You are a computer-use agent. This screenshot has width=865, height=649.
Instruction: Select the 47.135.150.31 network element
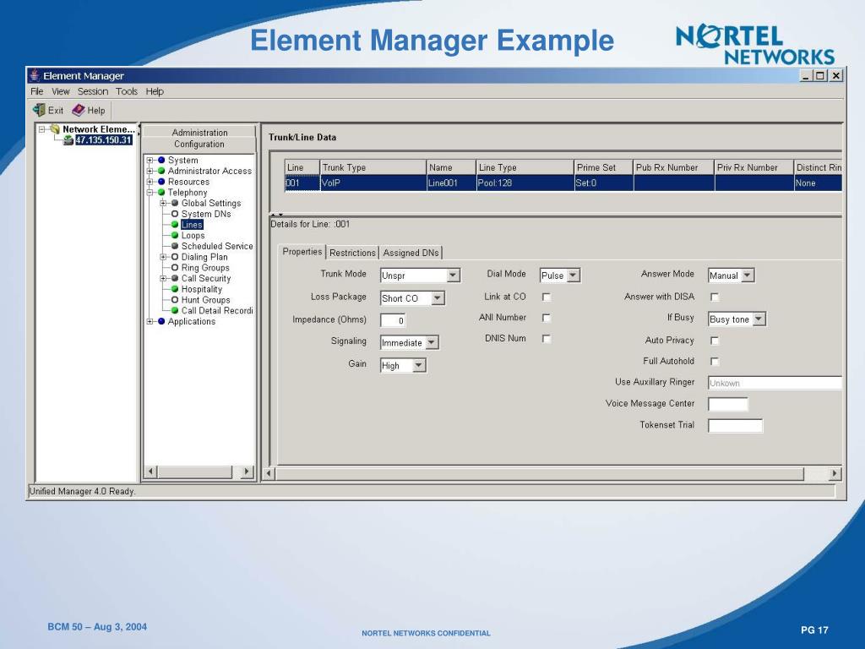click(104, 140)
